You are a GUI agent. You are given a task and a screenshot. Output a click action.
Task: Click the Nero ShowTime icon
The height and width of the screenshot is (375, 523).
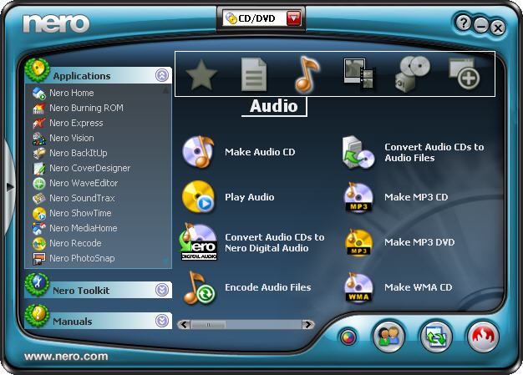click(x=39, y=213)
